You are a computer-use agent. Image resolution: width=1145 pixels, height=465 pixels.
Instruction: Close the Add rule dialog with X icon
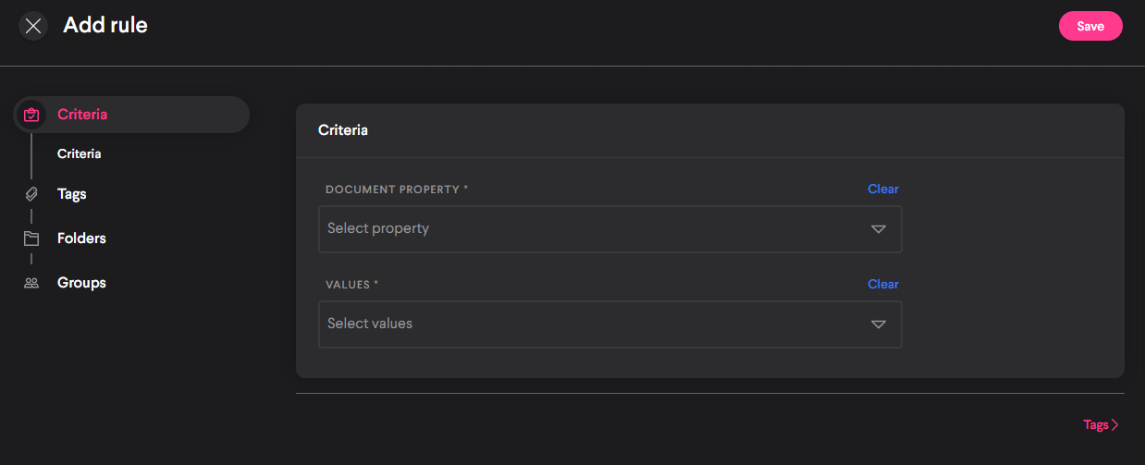click(33, 26)
